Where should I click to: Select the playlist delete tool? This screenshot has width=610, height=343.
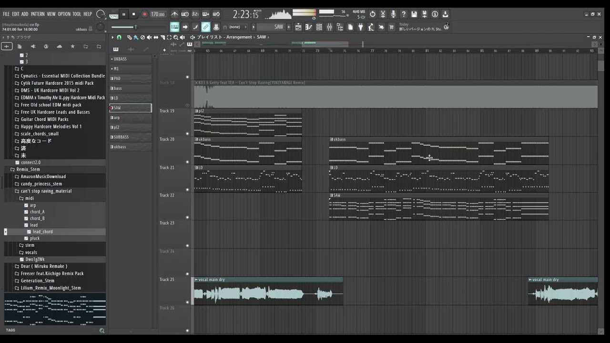click(x=142, y=37)
